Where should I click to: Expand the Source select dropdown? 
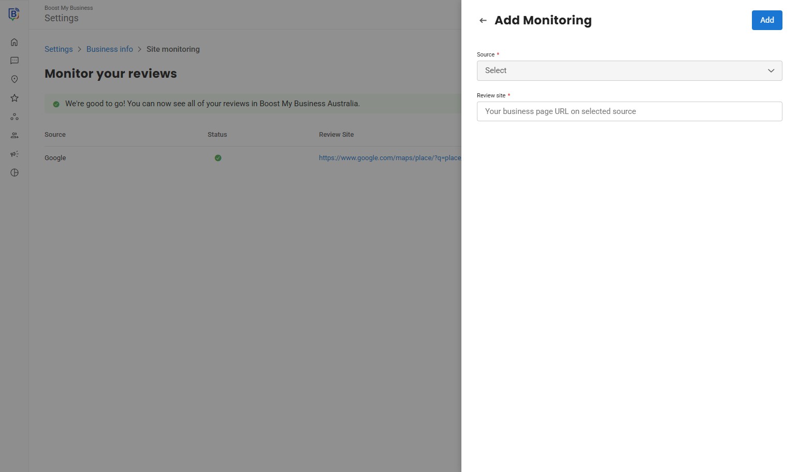pyautogui.click(x=629, y=71)
